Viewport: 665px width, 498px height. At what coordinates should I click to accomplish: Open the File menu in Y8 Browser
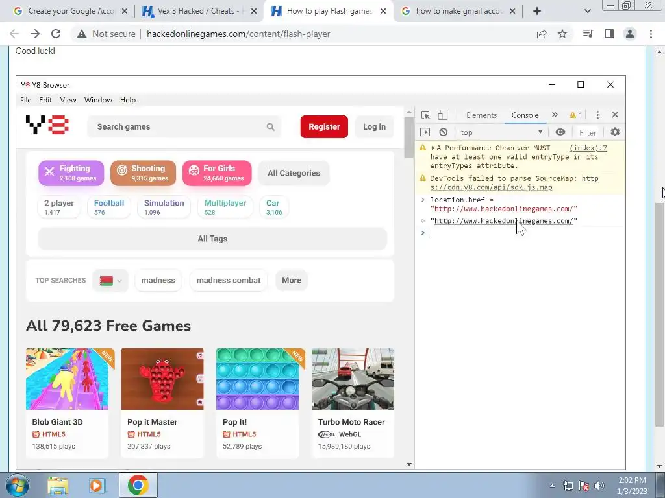(25, 100)
